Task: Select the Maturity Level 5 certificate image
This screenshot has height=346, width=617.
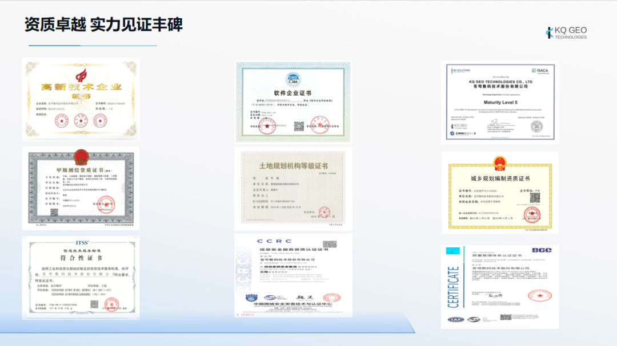Action: pos(500,101)
